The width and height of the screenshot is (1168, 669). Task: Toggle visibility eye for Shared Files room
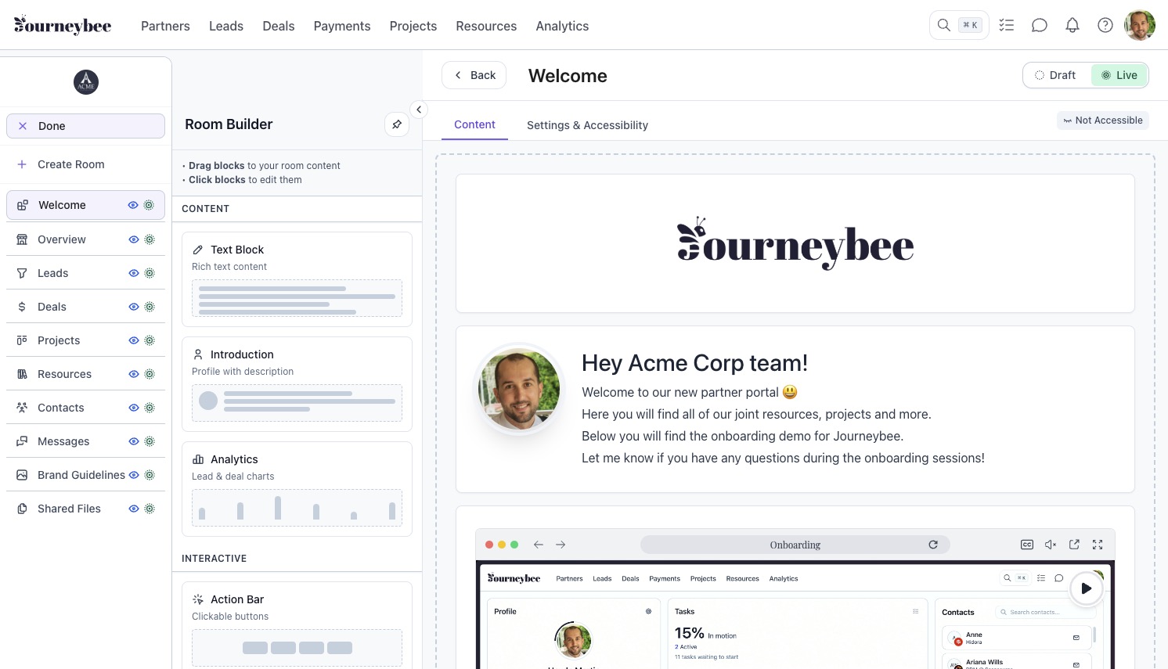pos(134,509)
